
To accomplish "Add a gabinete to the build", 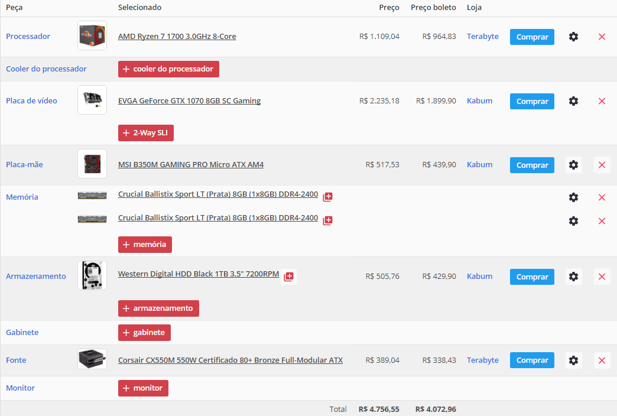I will [x=144, y=333].
